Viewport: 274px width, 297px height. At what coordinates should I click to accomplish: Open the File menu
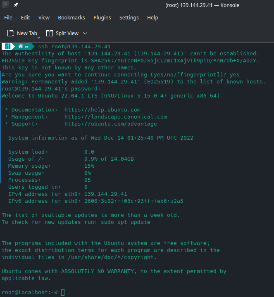pyautogui.click(x=8, y=18)
